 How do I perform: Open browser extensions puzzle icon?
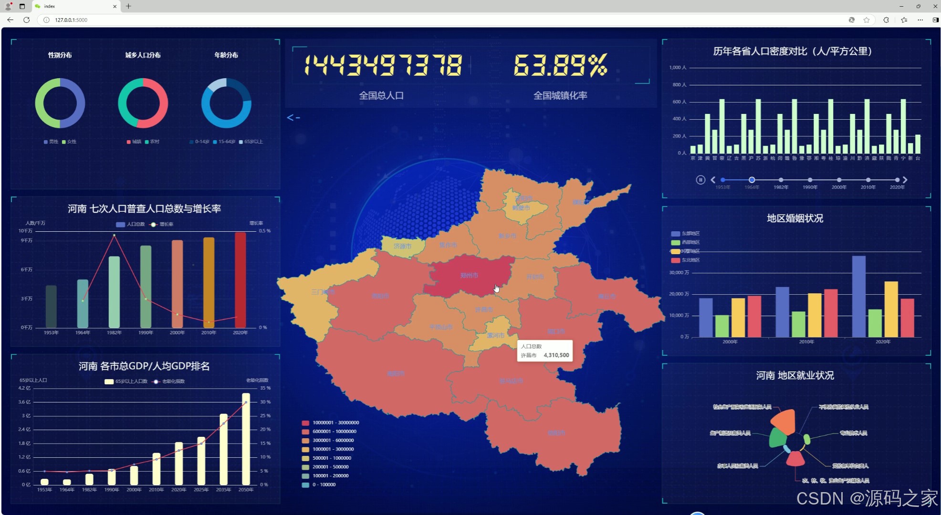point(886,20)
